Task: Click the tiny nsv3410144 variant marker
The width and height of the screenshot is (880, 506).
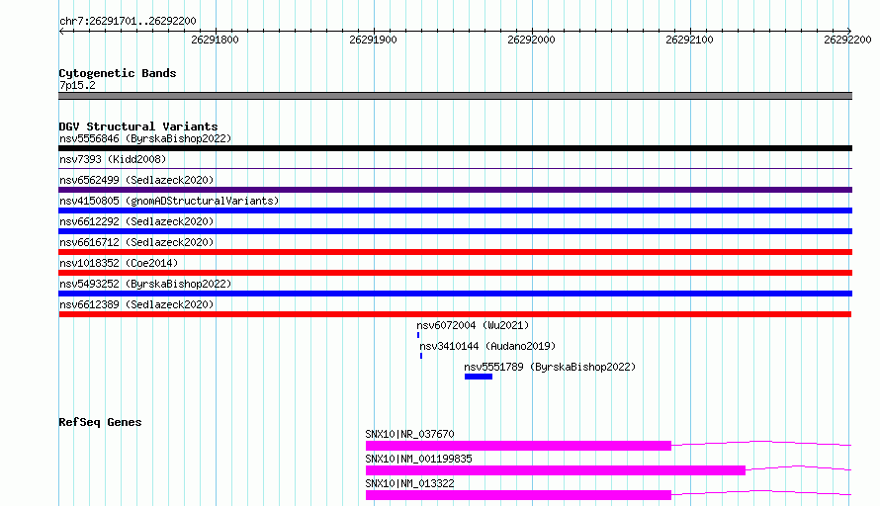Action: (421, 356)
